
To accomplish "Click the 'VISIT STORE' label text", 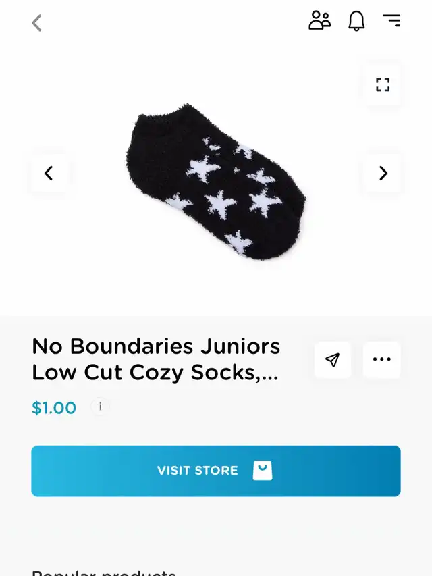I will [198, 471].
